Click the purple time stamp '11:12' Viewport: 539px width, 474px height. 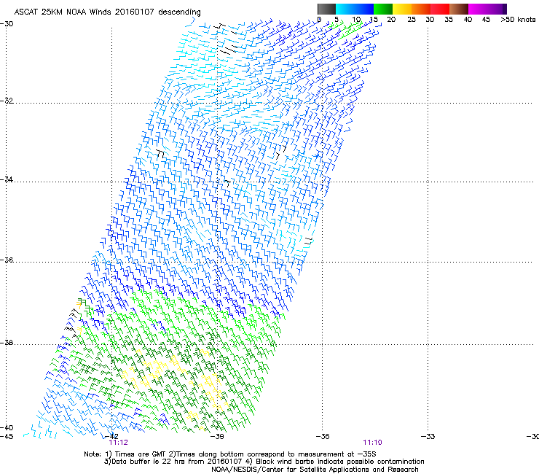click(x=118, y=443)
